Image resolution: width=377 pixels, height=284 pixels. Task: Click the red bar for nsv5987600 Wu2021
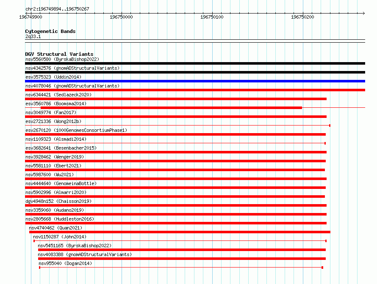pos(176,179)
